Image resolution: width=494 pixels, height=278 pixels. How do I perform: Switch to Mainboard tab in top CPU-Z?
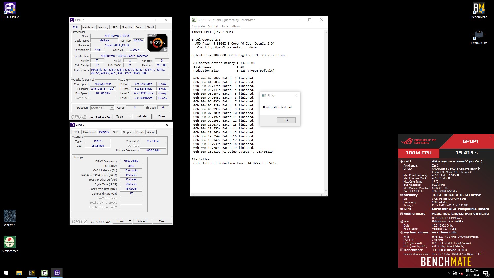[89, 27]
